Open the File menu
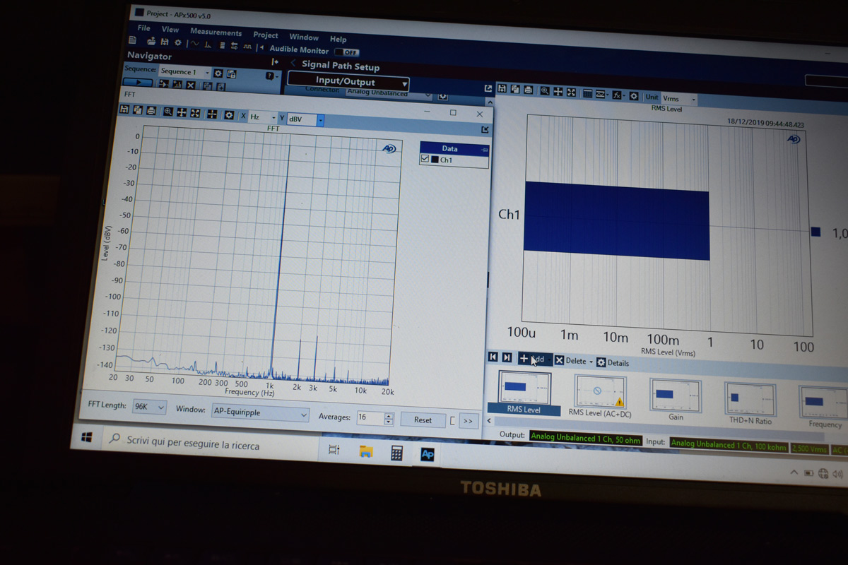The image size is (848, 565). [143, 28]
